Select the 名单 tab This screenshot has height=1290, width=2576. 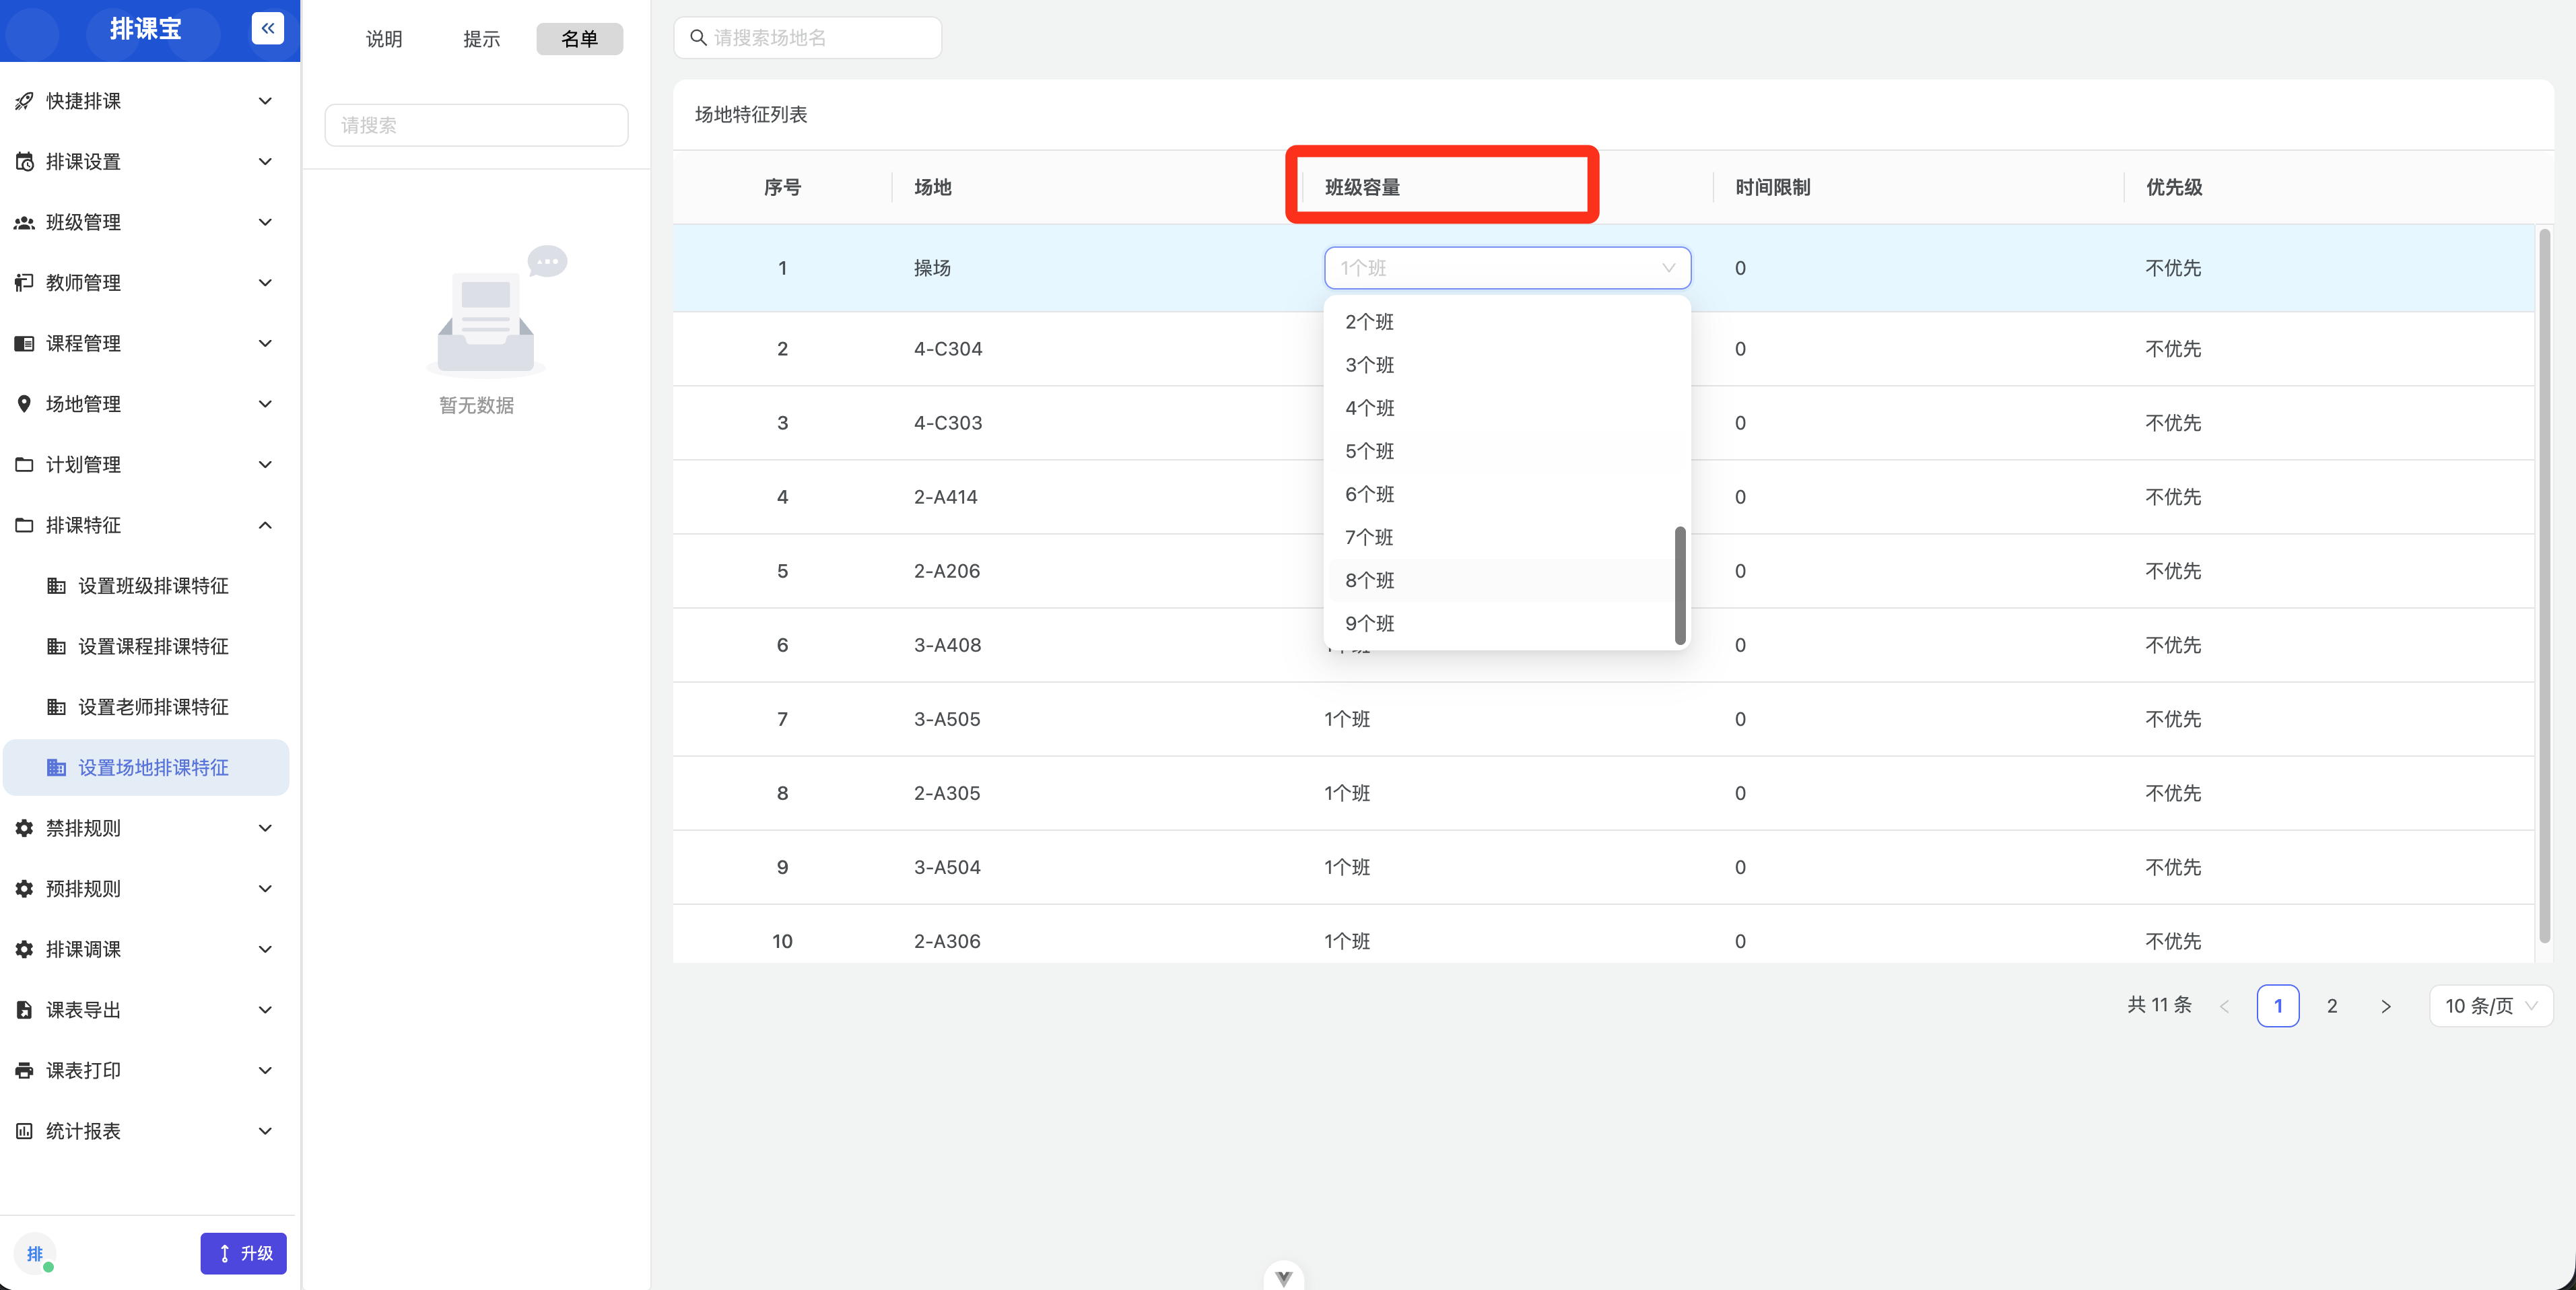[x=579, y=39]
